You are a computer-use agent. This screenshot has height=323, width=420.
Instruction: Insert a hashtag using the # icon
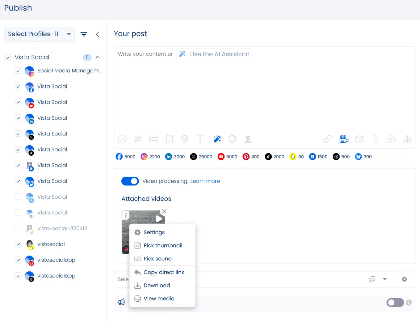click(138, 139)
